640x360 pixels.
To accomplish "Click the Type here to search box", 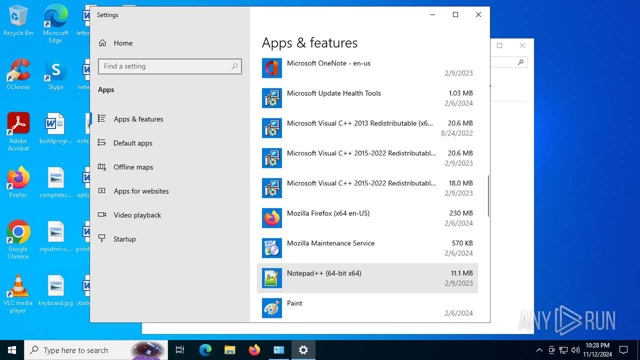I will pos(95,350).
